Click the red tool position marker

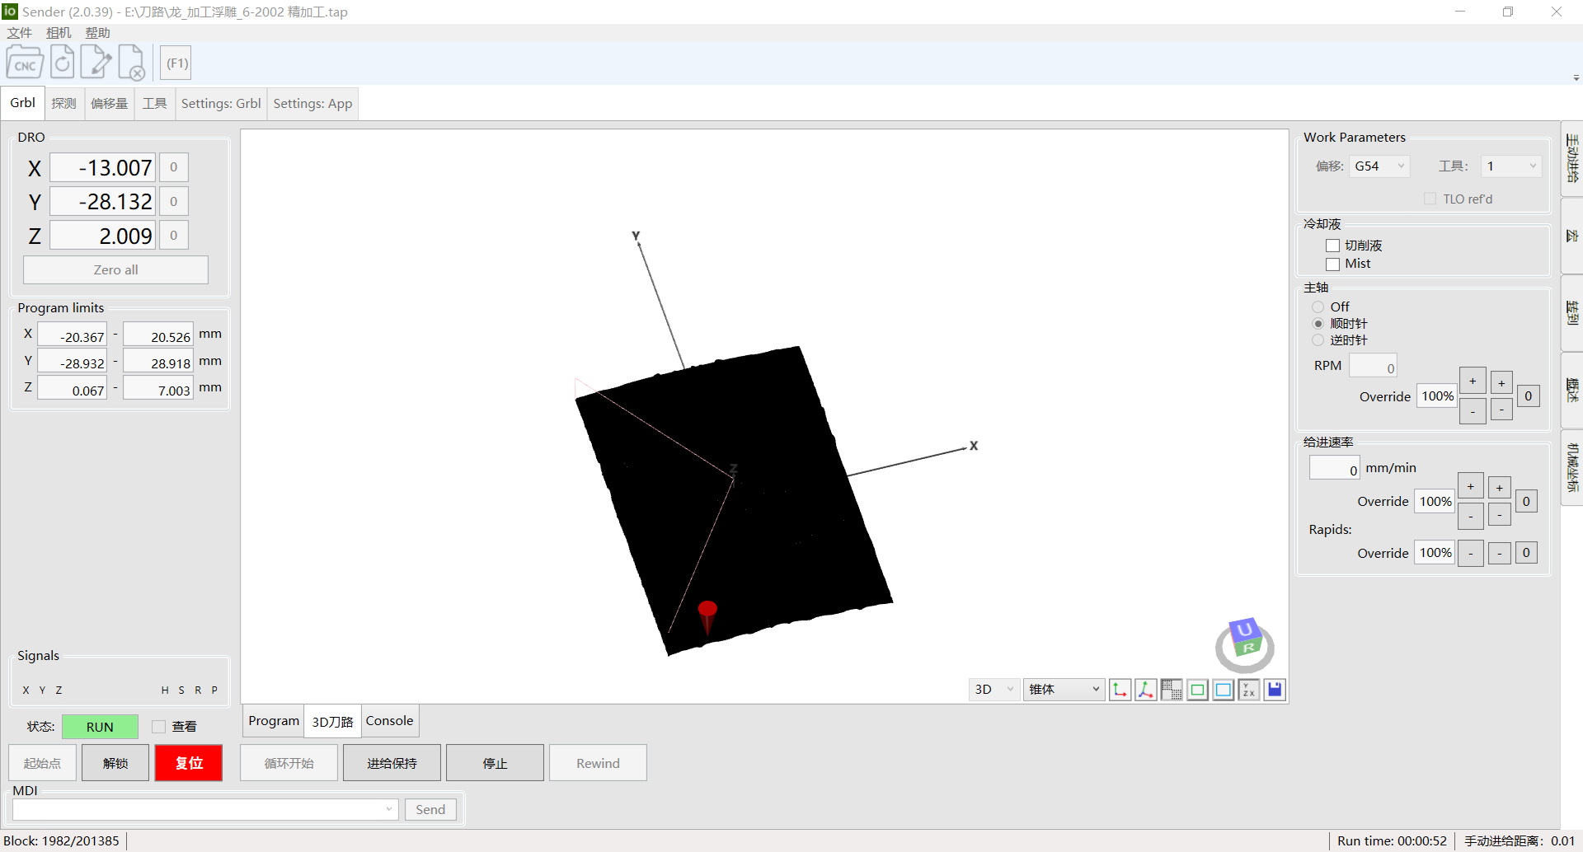point(707,617)
